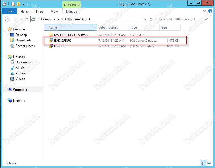
Task: Sort by the Type column header
Action: pos(144,27)
